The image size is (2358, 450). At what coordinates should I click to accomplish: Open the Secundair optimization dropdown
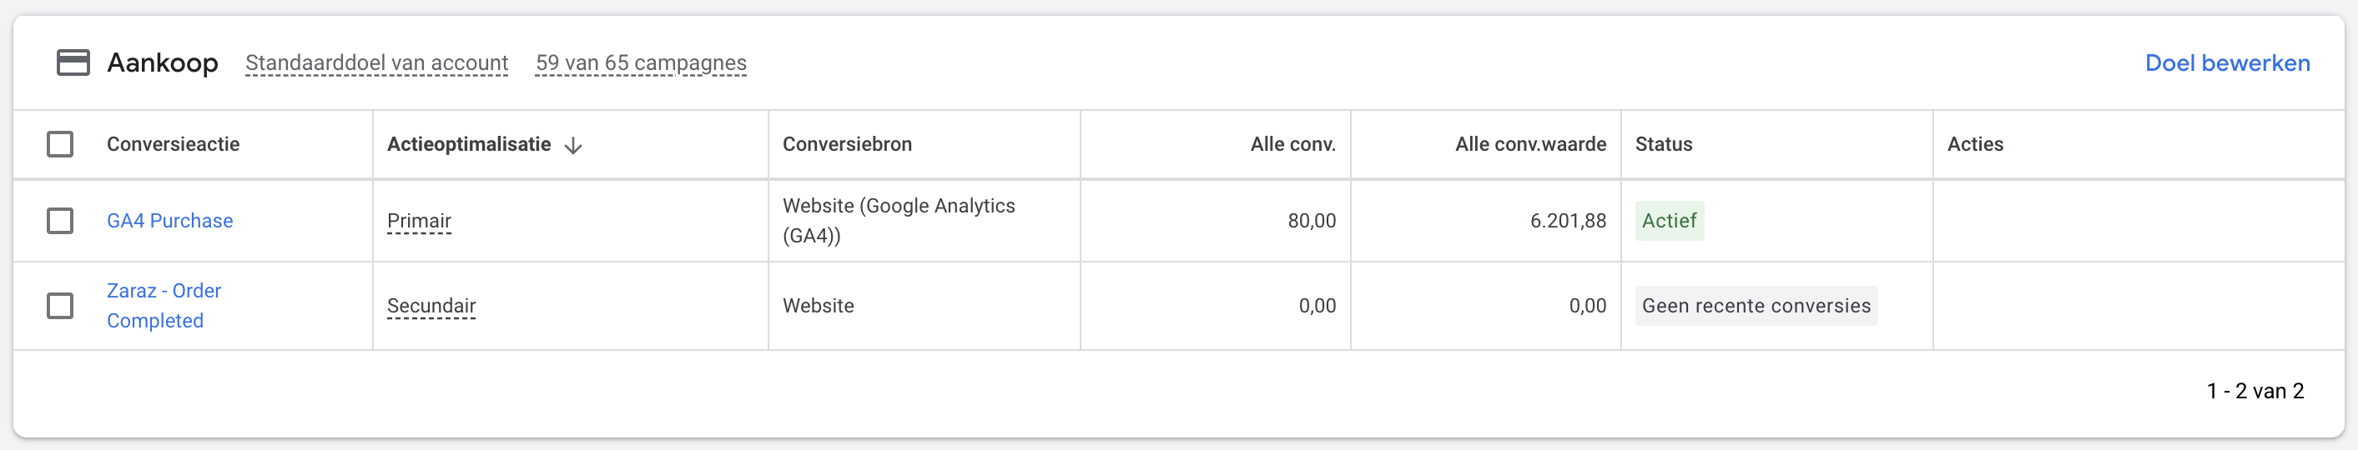pyautogui.click(x=431, y=306)
